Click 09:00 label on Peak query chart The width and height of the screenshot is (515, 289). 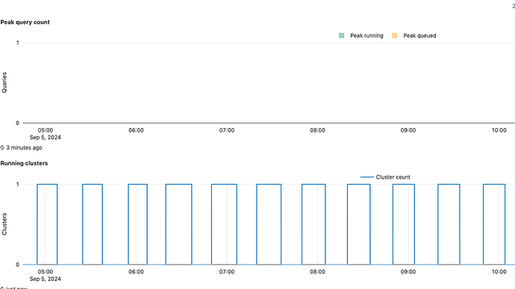click(408, 130)
